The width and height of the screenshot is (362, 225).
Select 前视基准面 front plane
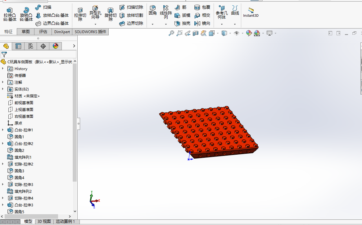(20, 103)
